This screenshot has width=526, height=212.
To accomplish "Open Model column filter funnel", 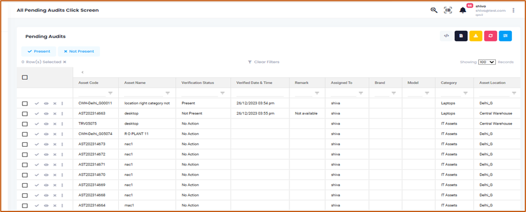I will [x=426, y=93].
